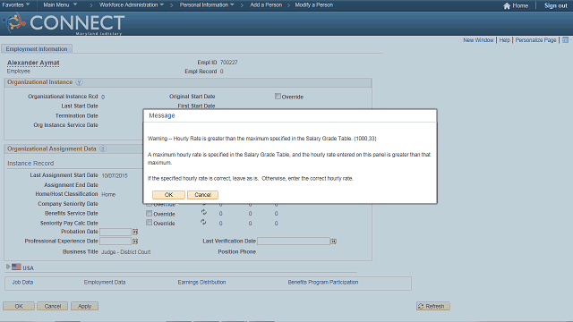Open the Help link
This screenshot has height=322, width=573.
pyautogui.click(x=505, y=40)
